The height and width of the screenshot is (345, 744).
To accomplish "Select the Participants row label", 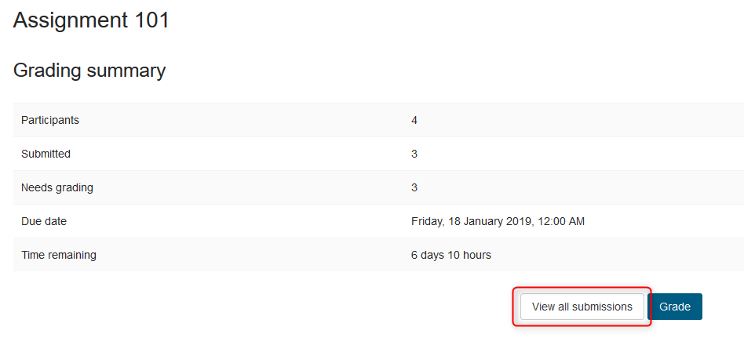I will (x=50, y=120).
